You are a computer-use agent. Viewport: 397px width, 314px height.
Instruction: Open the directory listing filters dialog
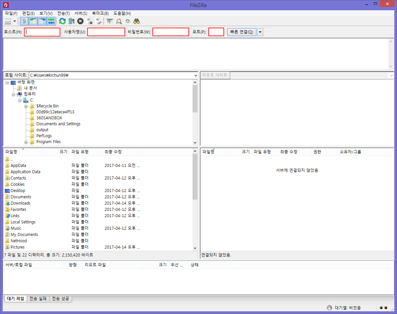click(110, 21)
